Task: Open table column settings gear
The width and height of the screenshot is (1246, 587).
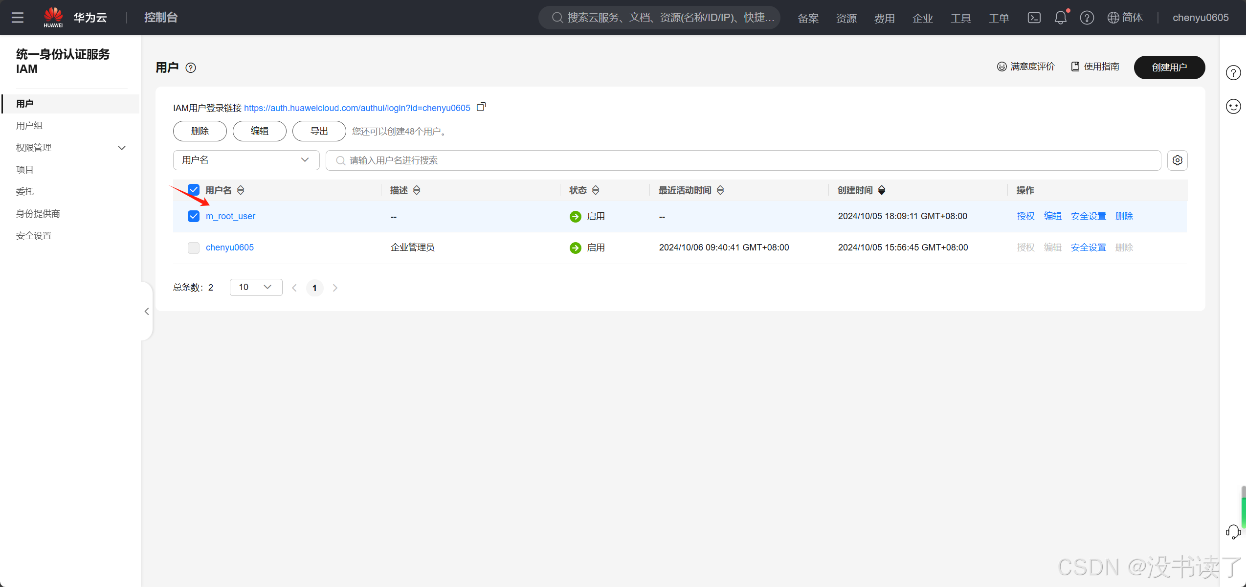Action: [x=1177, y=160]
